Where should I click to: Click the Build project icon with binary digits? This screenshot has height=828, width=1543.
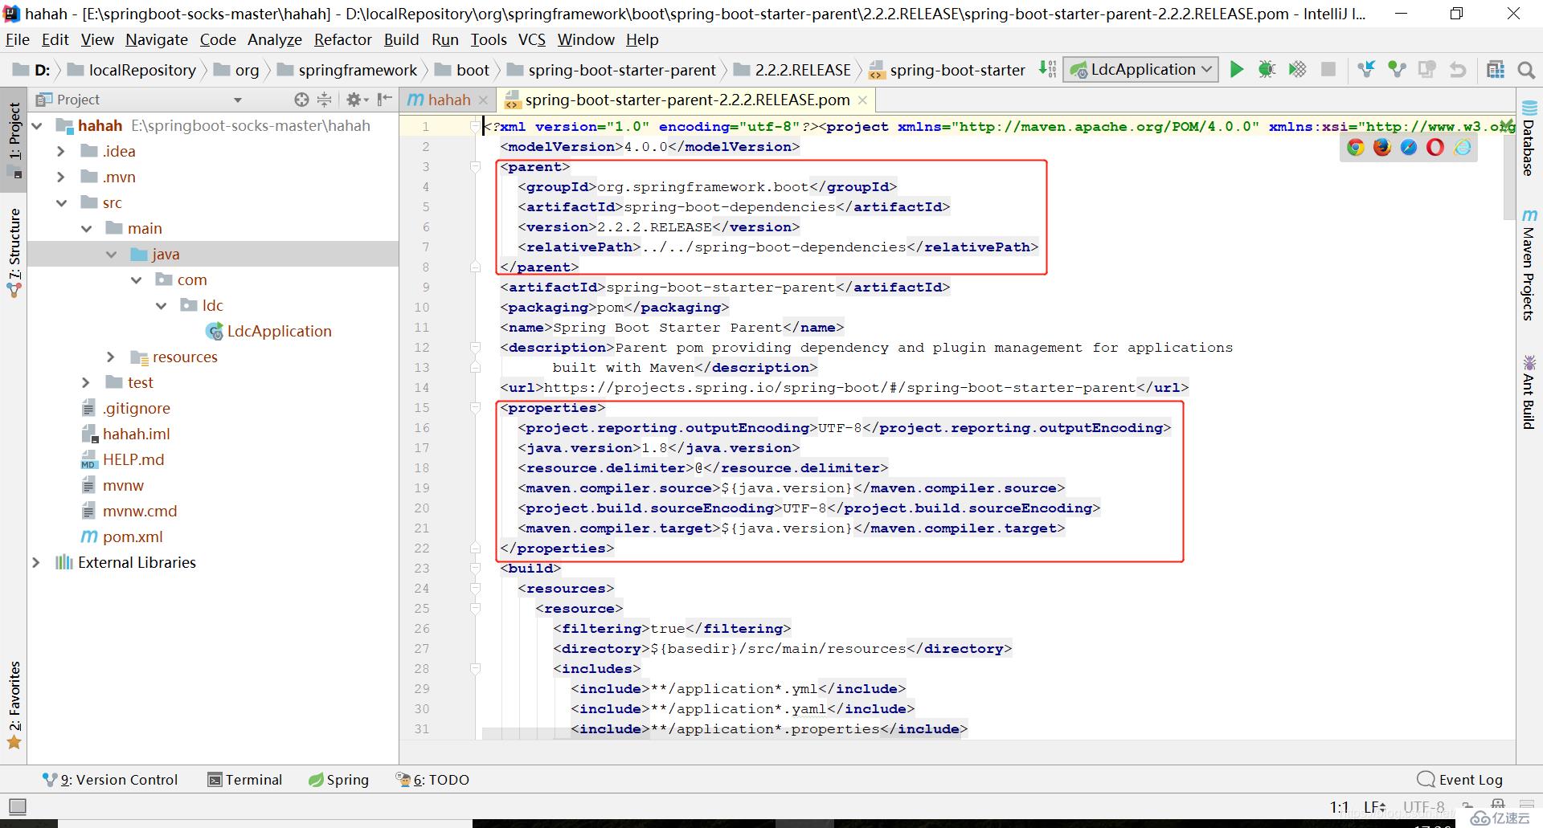click(1047, 69)
